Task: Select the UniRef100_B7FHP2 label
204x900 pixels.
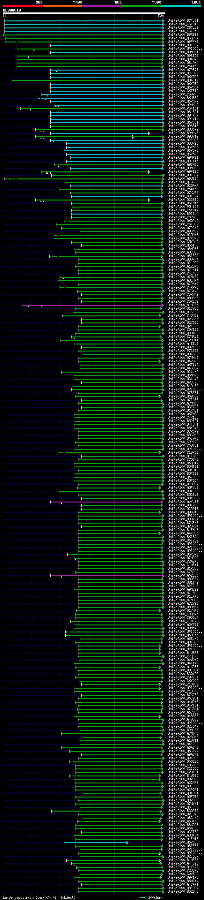Action: [183, 73]
